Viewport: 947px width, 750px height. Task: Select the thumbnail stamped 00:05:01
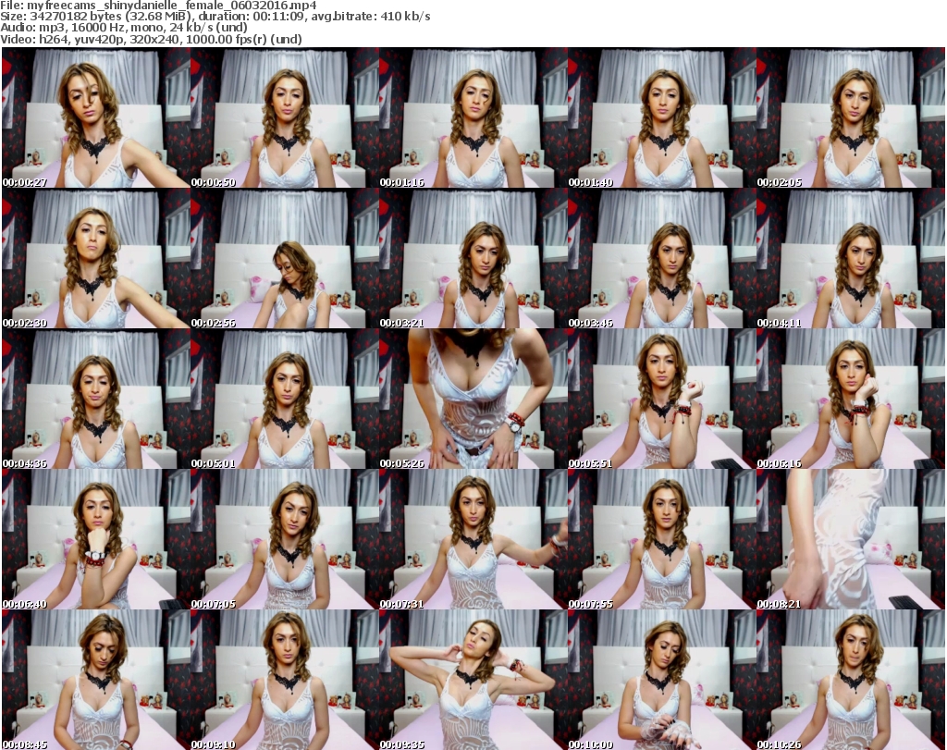(285, 400)
